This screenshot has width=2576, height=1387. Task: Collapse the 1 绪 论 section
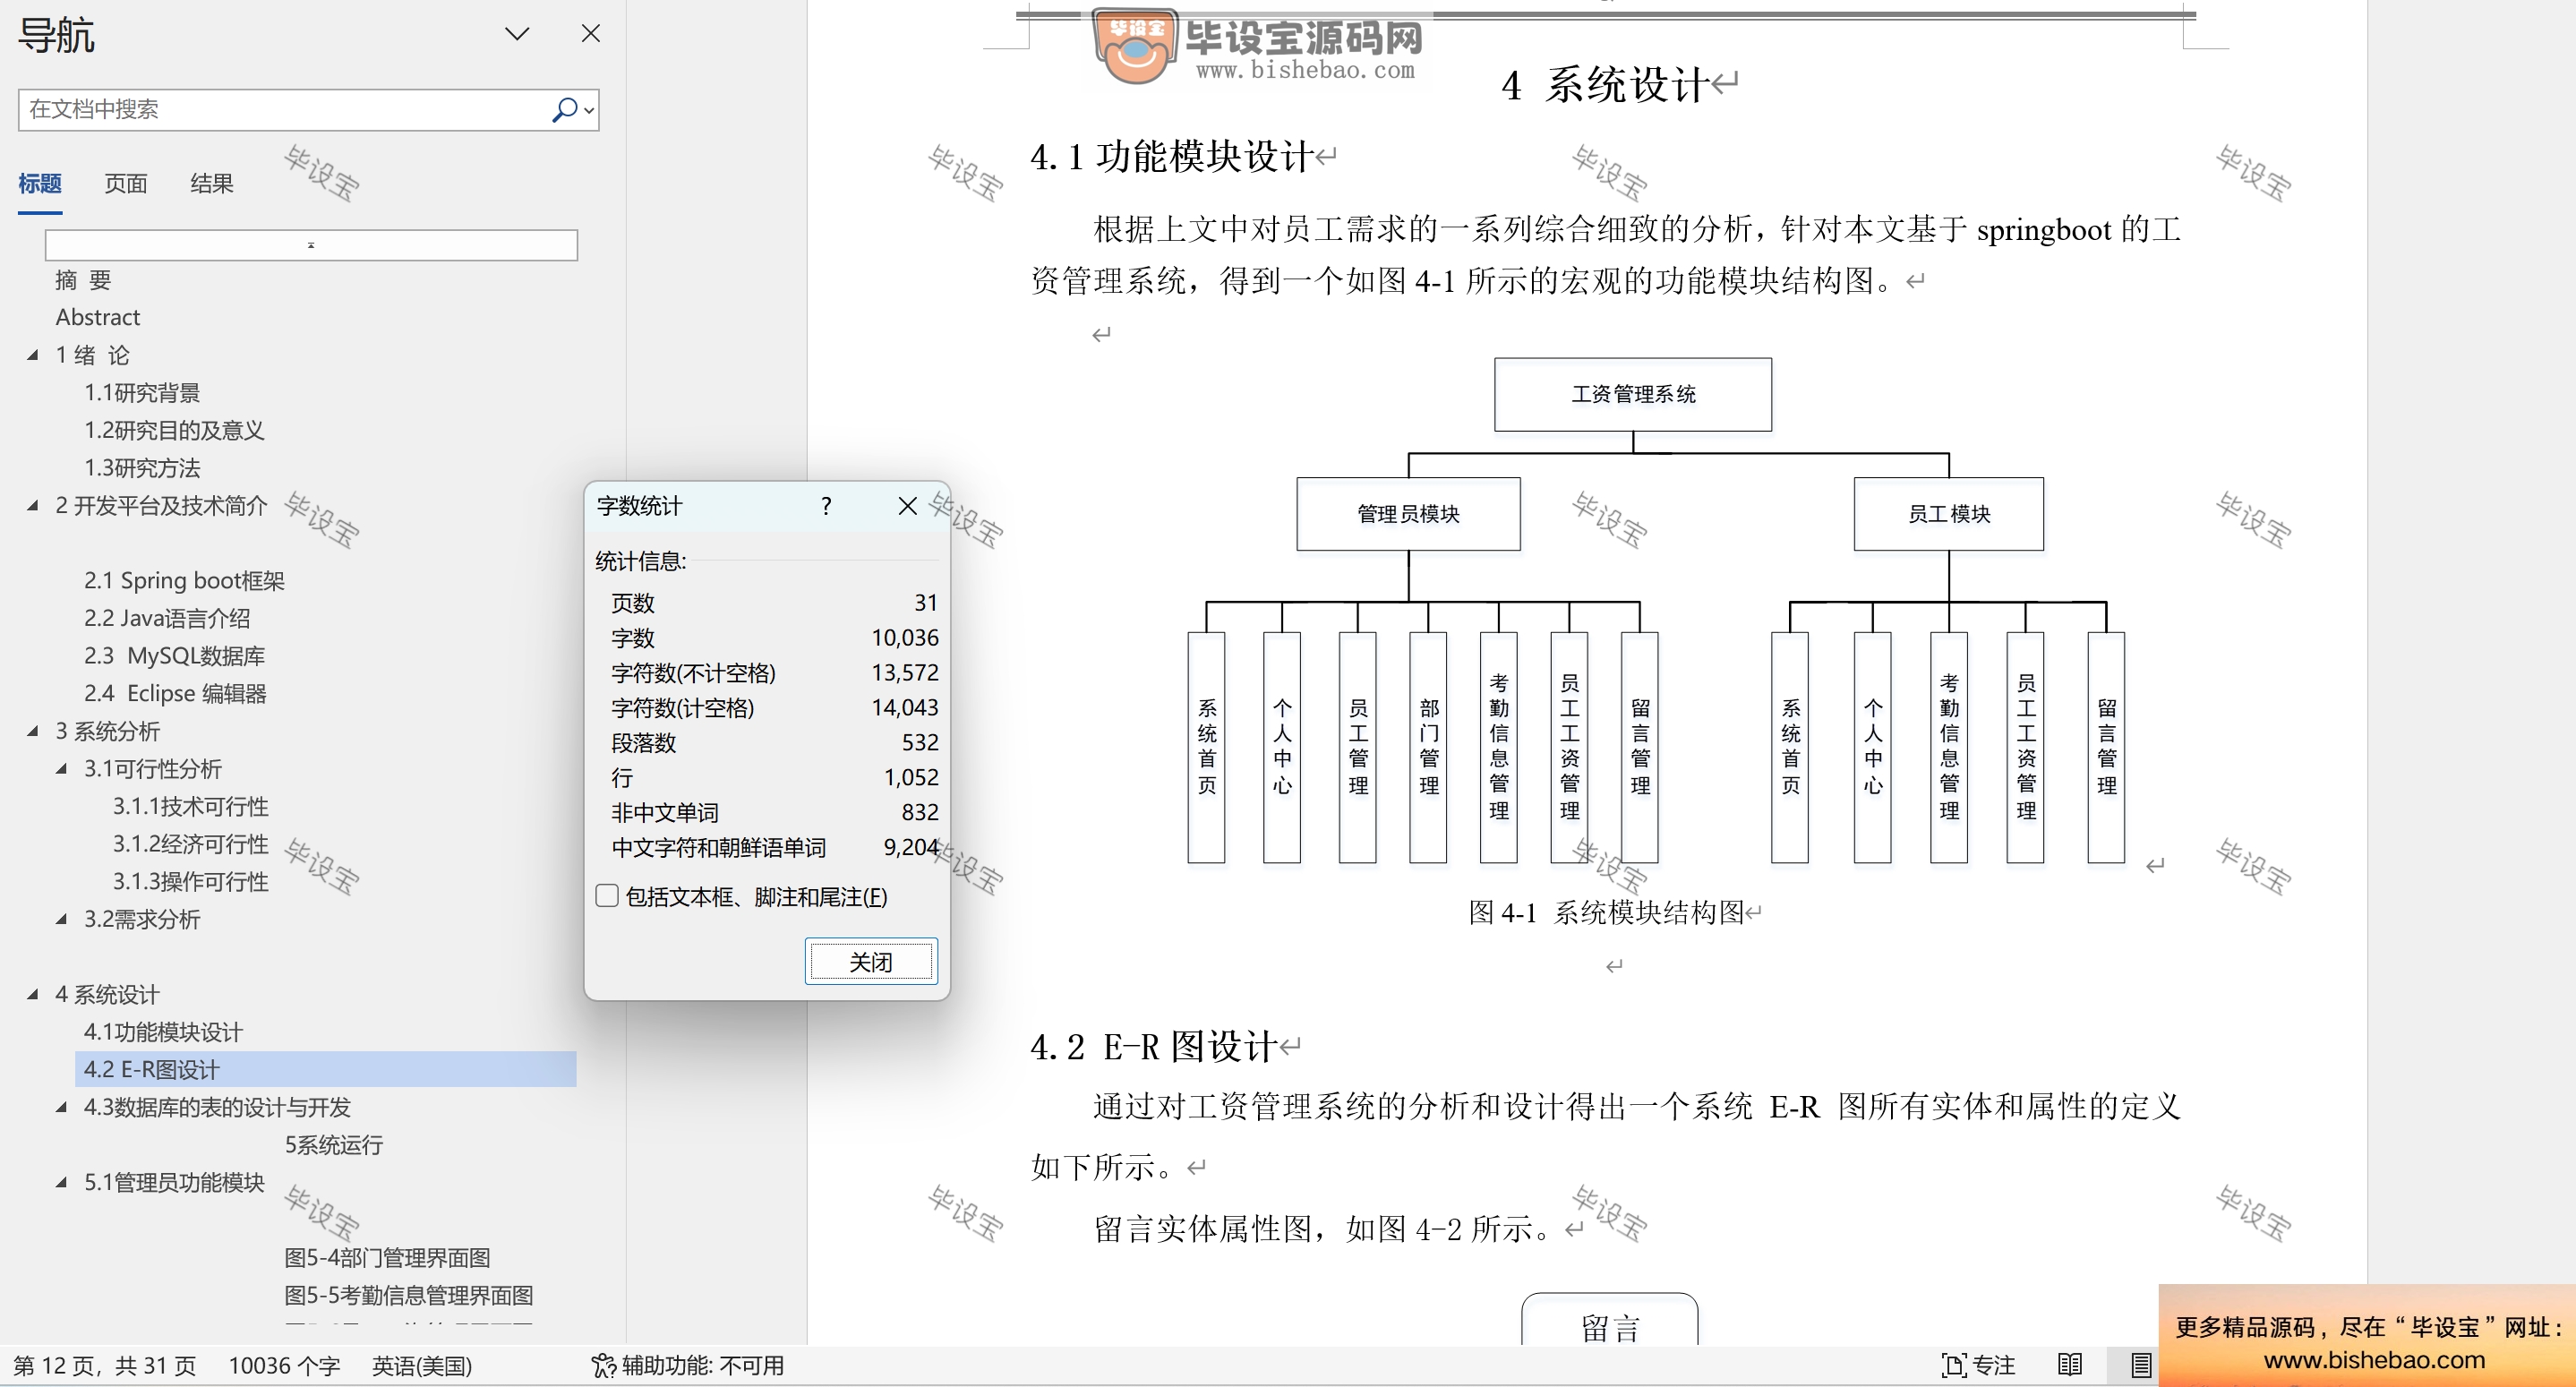(x=33, y=355)
